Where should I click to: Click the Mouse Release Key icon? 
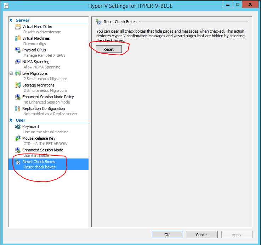[18, 139]
